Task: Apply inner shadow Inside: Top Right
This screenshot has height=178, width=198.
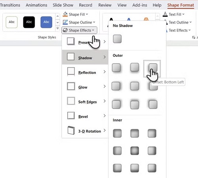Action: click(x=152, y=133)
